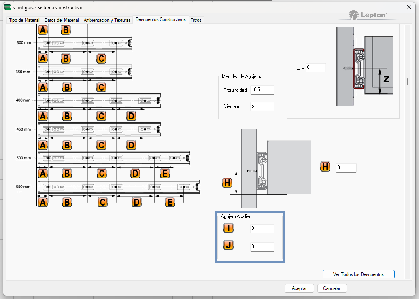Click the Z dimension drawing of the slide
Viewport: 419px width, 299px height.
364,67
